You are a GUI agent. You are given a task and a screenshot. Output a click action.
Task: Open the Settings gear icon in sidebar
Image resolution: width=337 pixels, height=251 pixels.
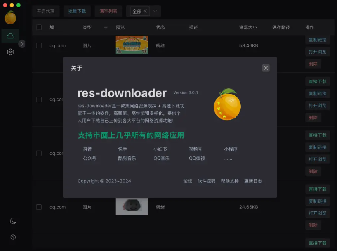point(10,52)
